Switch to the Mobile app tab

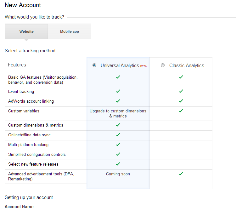pyautogui.click(x=70, y=31)
